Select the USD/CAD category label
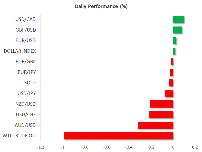 coord(26,19)
